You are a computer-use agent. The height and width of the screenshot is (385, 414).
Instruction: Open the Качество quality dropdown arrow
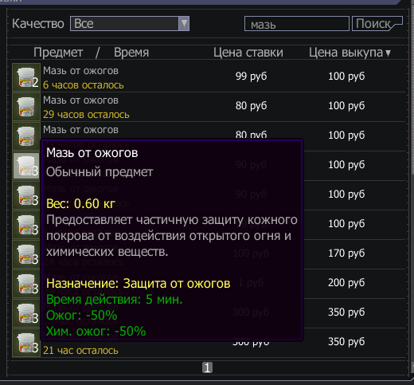[184, 24]
